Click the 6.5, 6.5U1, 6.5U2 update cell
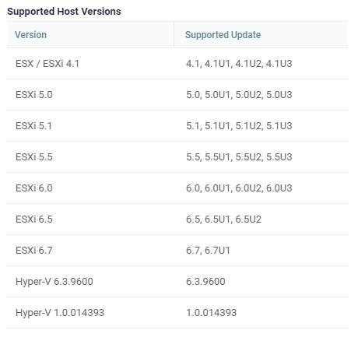The width and height of the screenshot is (358, 344). point(223,219)
